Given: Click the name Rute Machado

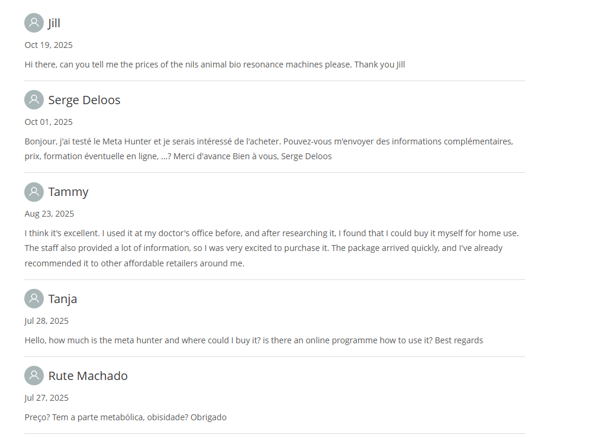Looking at the screenshot, I should 88,376.
